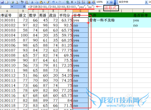Click the 81.25 average cell
This screenshot has width=151, height=110.
point(66,45)
